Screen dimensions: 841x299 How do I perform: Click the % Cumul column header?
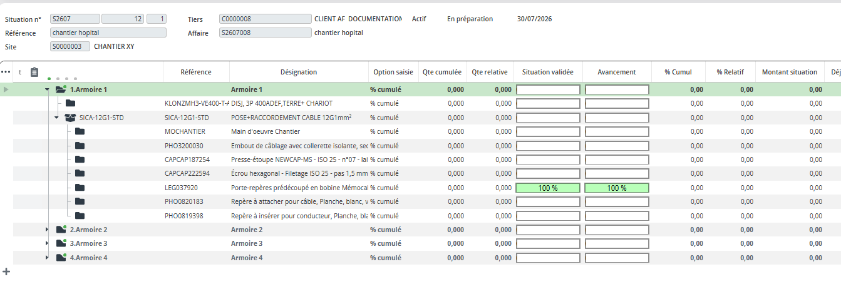[x=678, y=72]
